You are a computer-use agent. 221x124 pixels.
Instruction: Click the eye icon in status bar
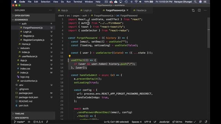click(29, 122)
